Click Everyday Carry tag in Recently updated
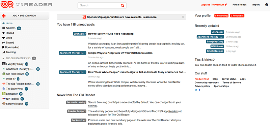 pyautogui.click(x=215, y=41)
